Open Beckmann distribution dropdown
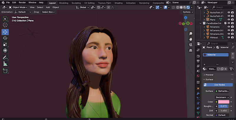Image resolution: width=236 pixels, height=120 pixels. tap(222, 97)
